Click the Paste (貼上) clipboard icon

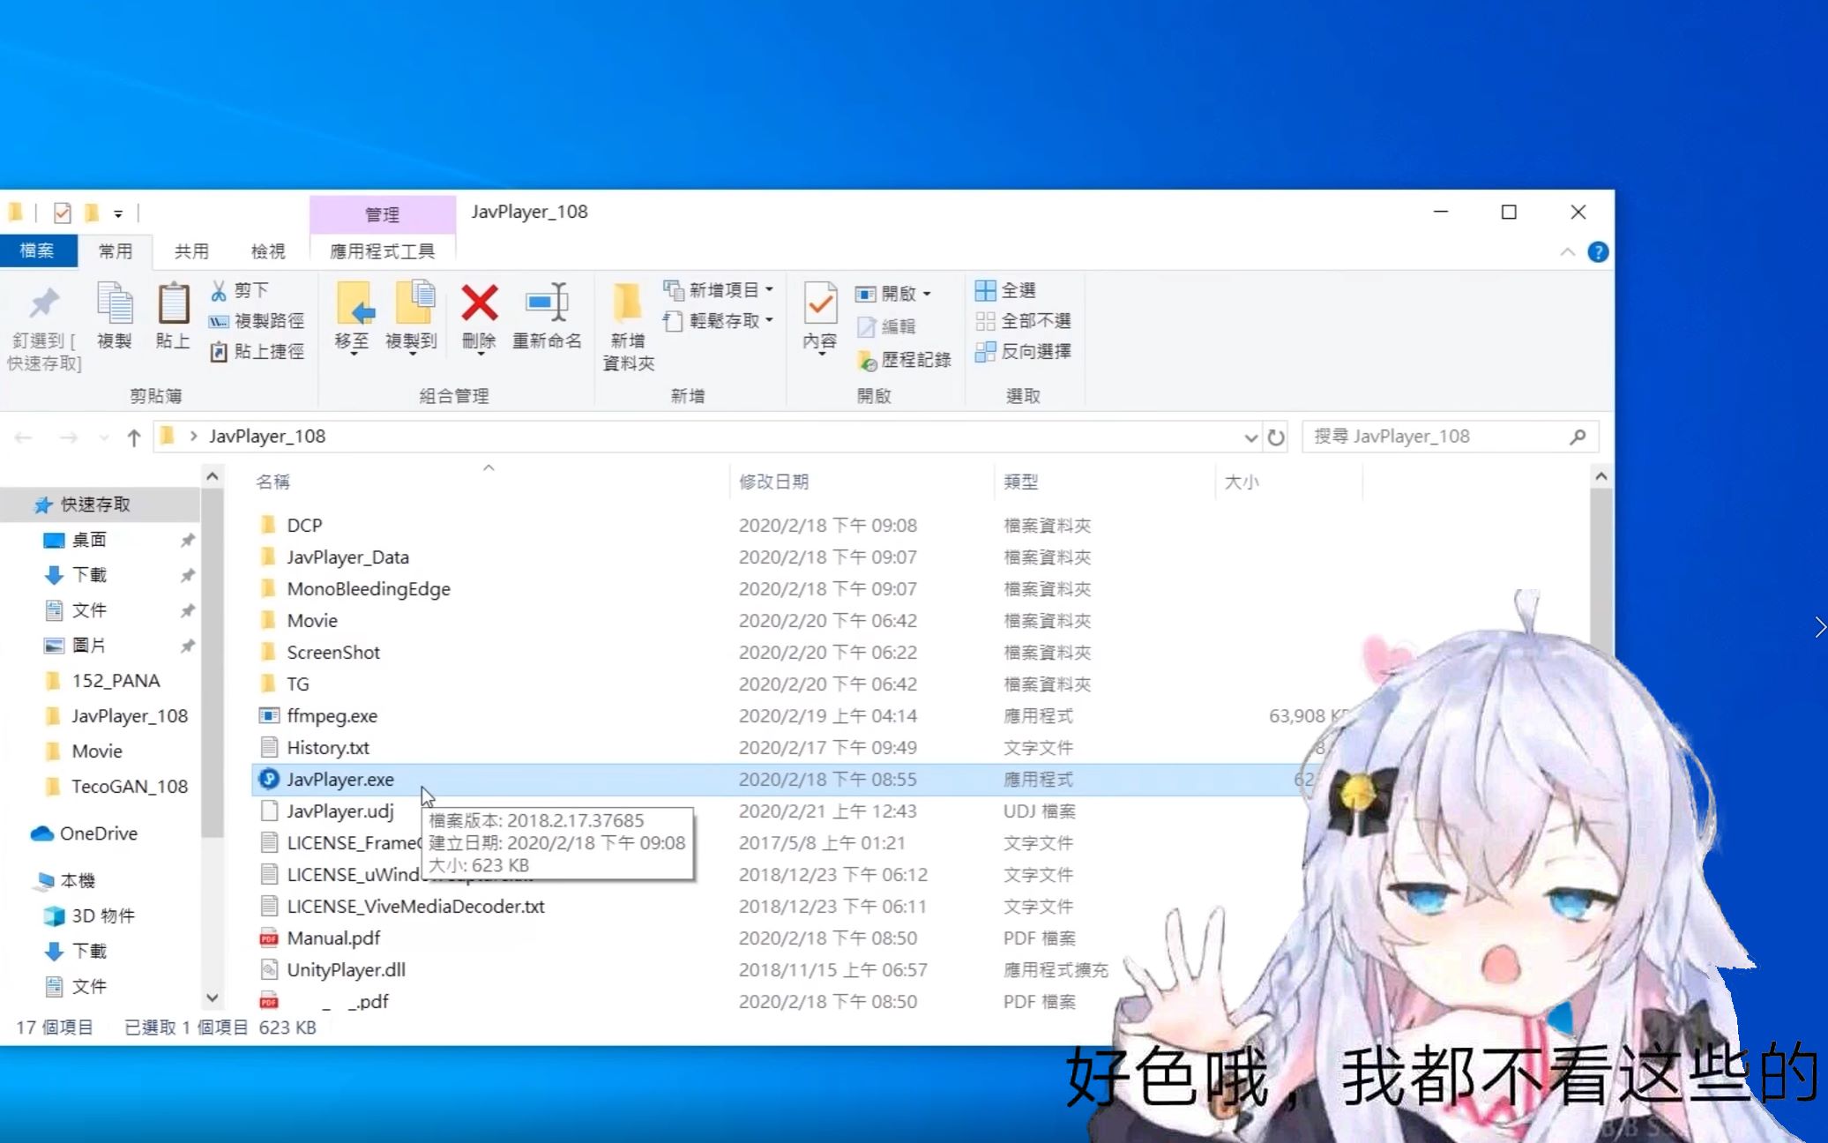click(173, 304)
